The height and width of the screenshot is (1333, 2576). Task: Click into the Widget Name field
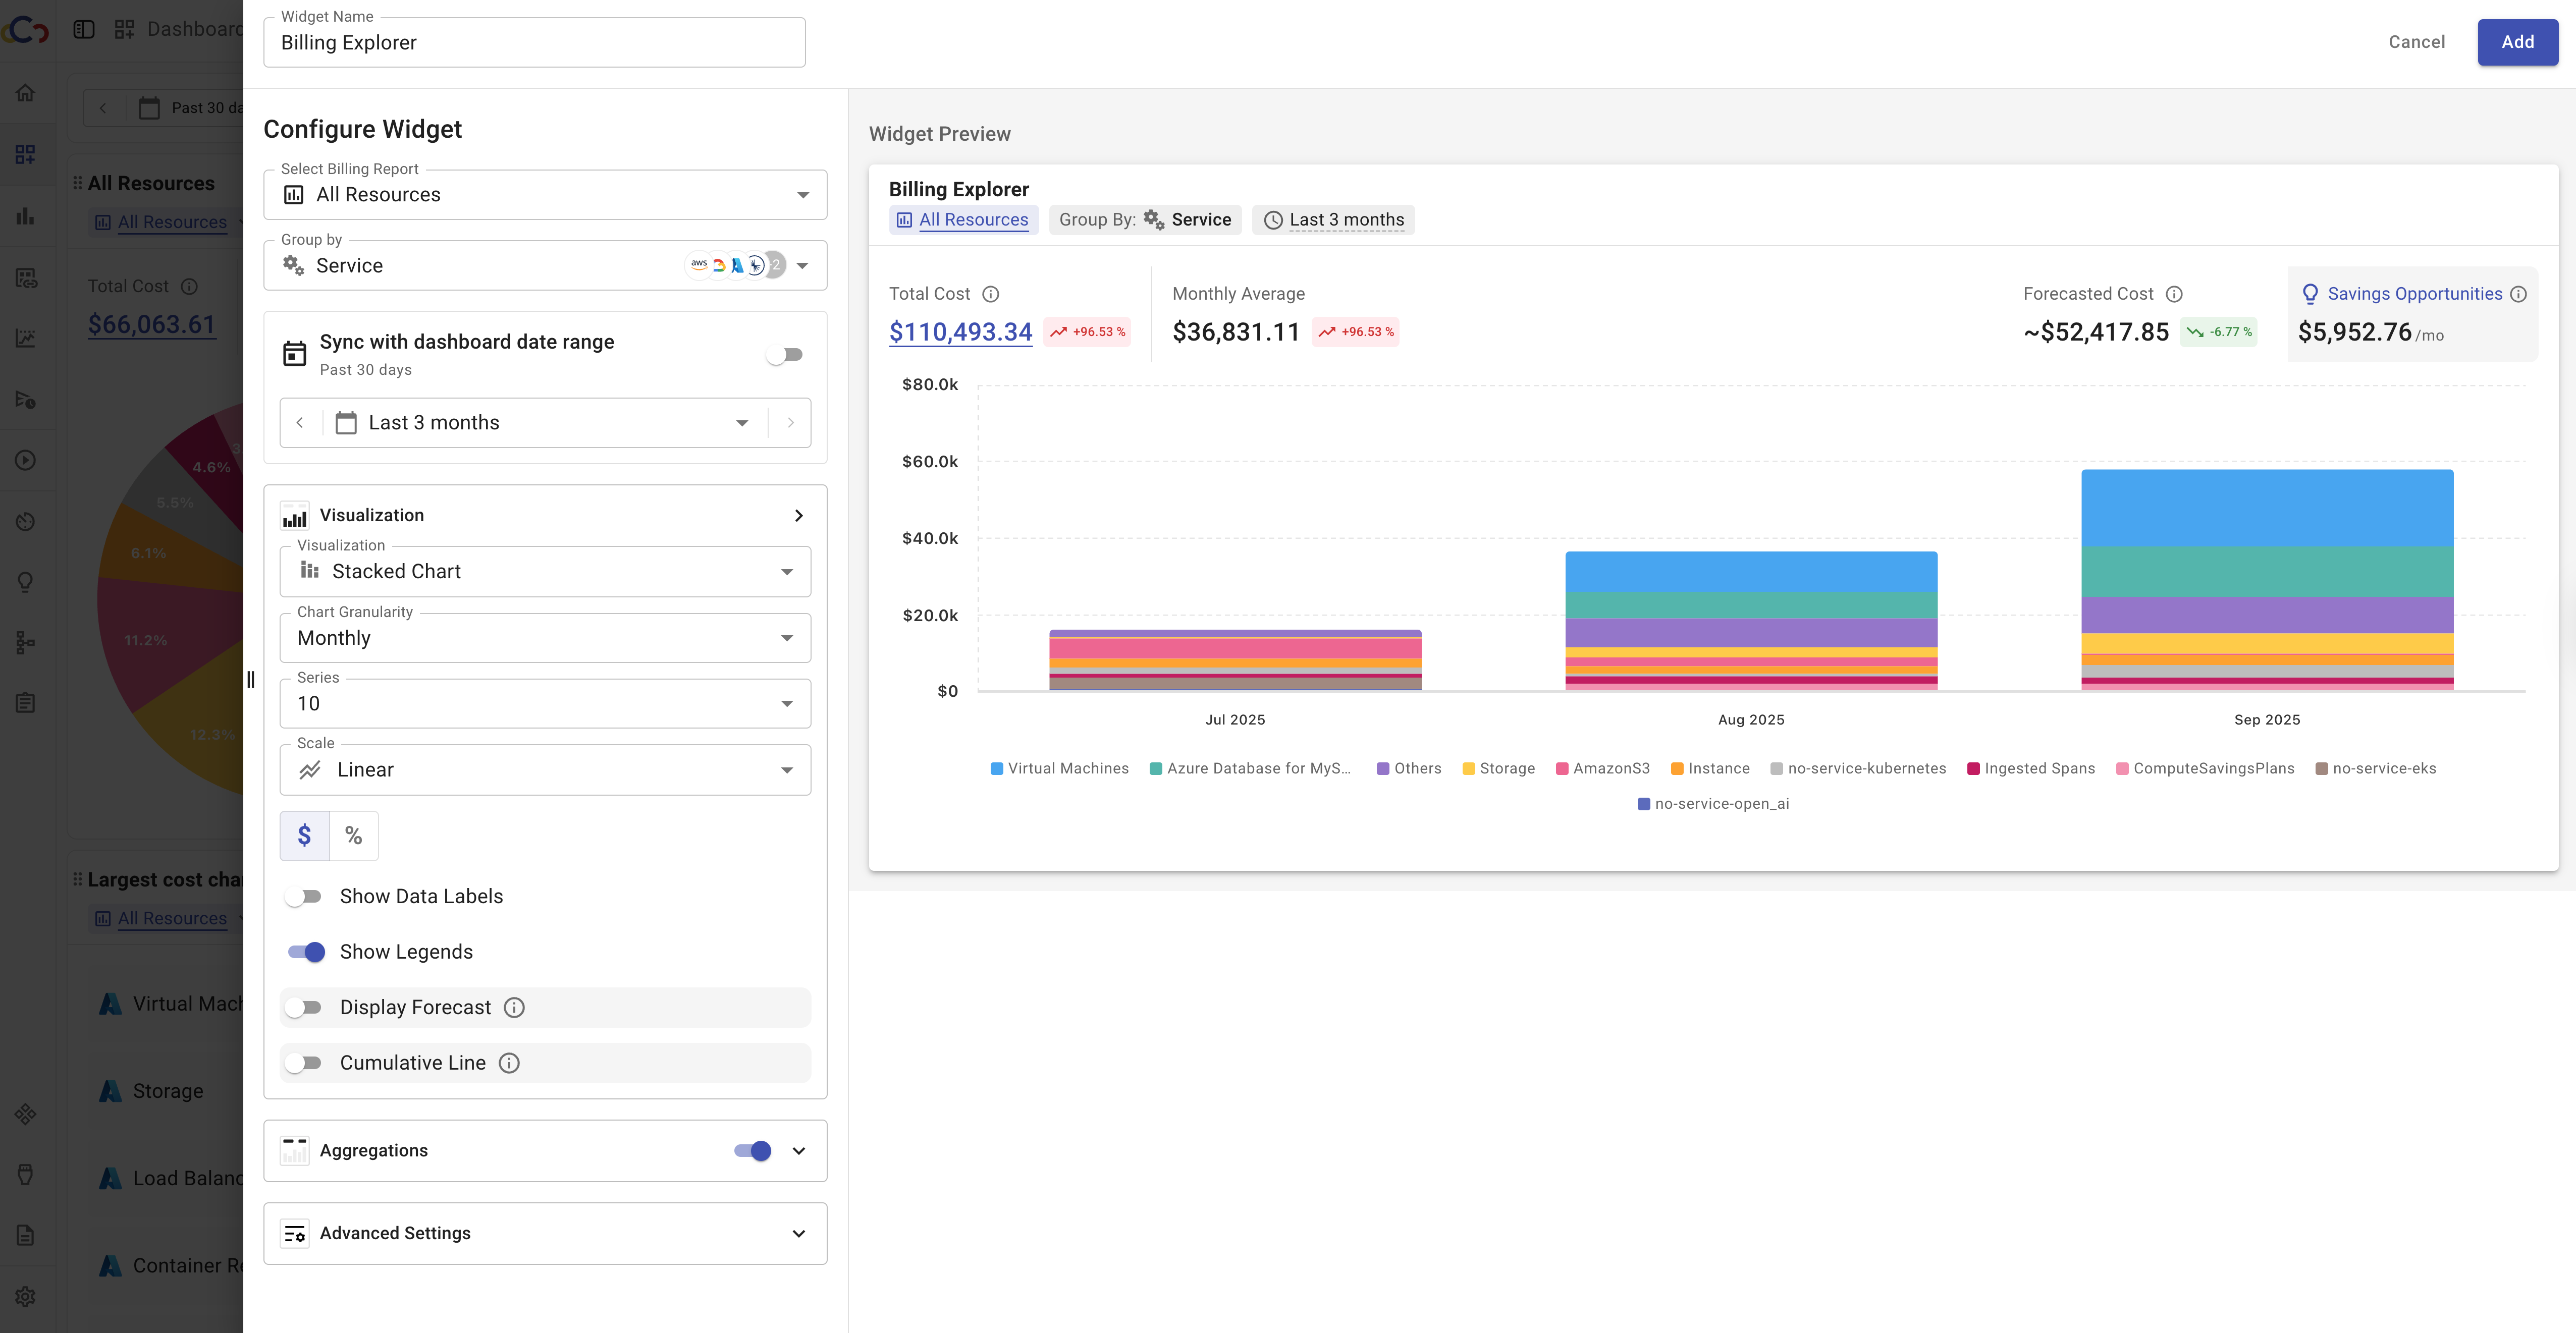click(534, 43)
